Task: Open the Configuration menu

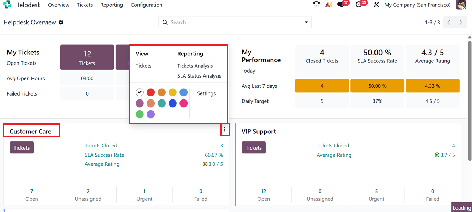Action: [146, 5]
